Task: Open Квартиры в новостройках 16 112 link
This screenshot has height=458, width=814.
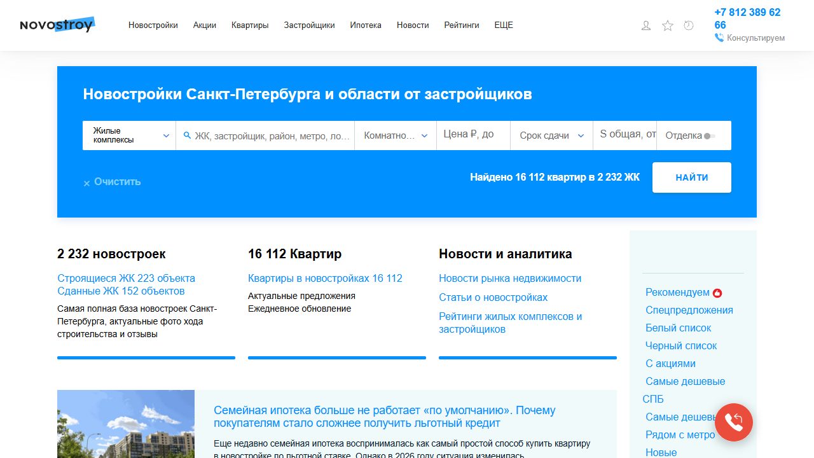Action: (325, 278)
